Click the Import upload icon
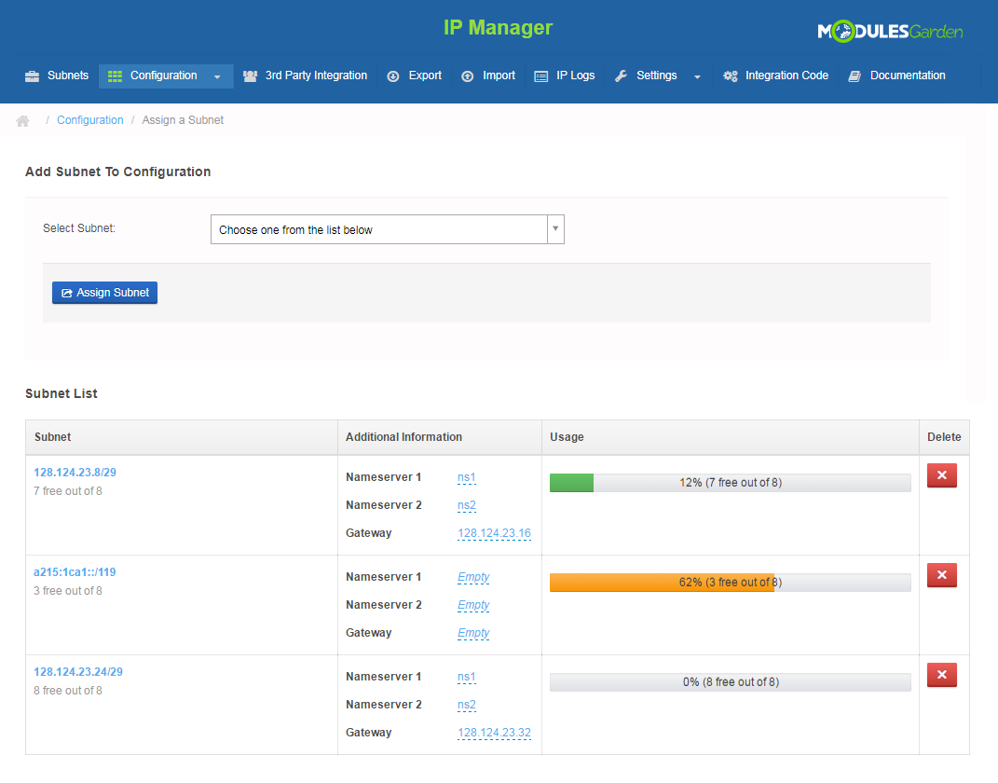This screenshot has height=783, width=998. 467,76
